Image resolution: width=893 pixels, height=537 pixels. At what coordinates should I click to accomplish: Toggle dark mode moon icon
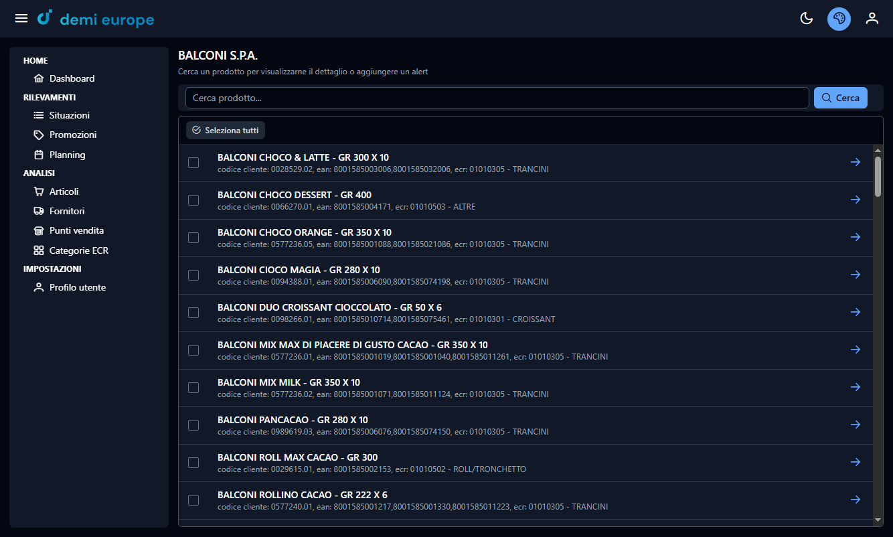807,19
